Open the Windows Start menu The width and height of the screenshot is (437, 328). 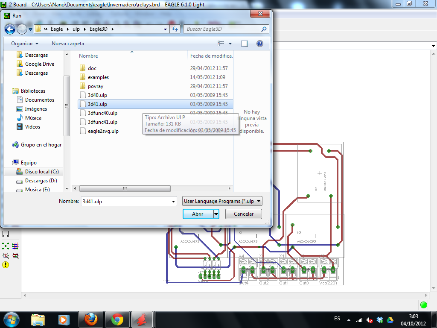[x=12, y=319]
